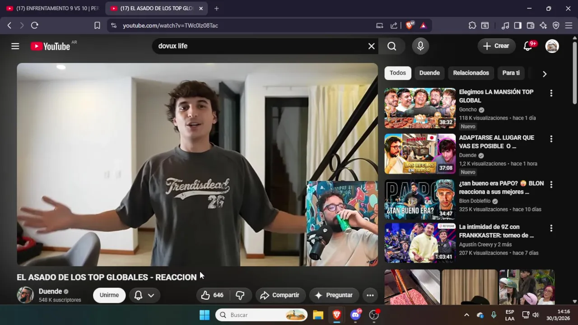Viewport: 578px width, 325px height.
Task: Click the install/cast screen icon in address bar
Action: tap(380, 26)
